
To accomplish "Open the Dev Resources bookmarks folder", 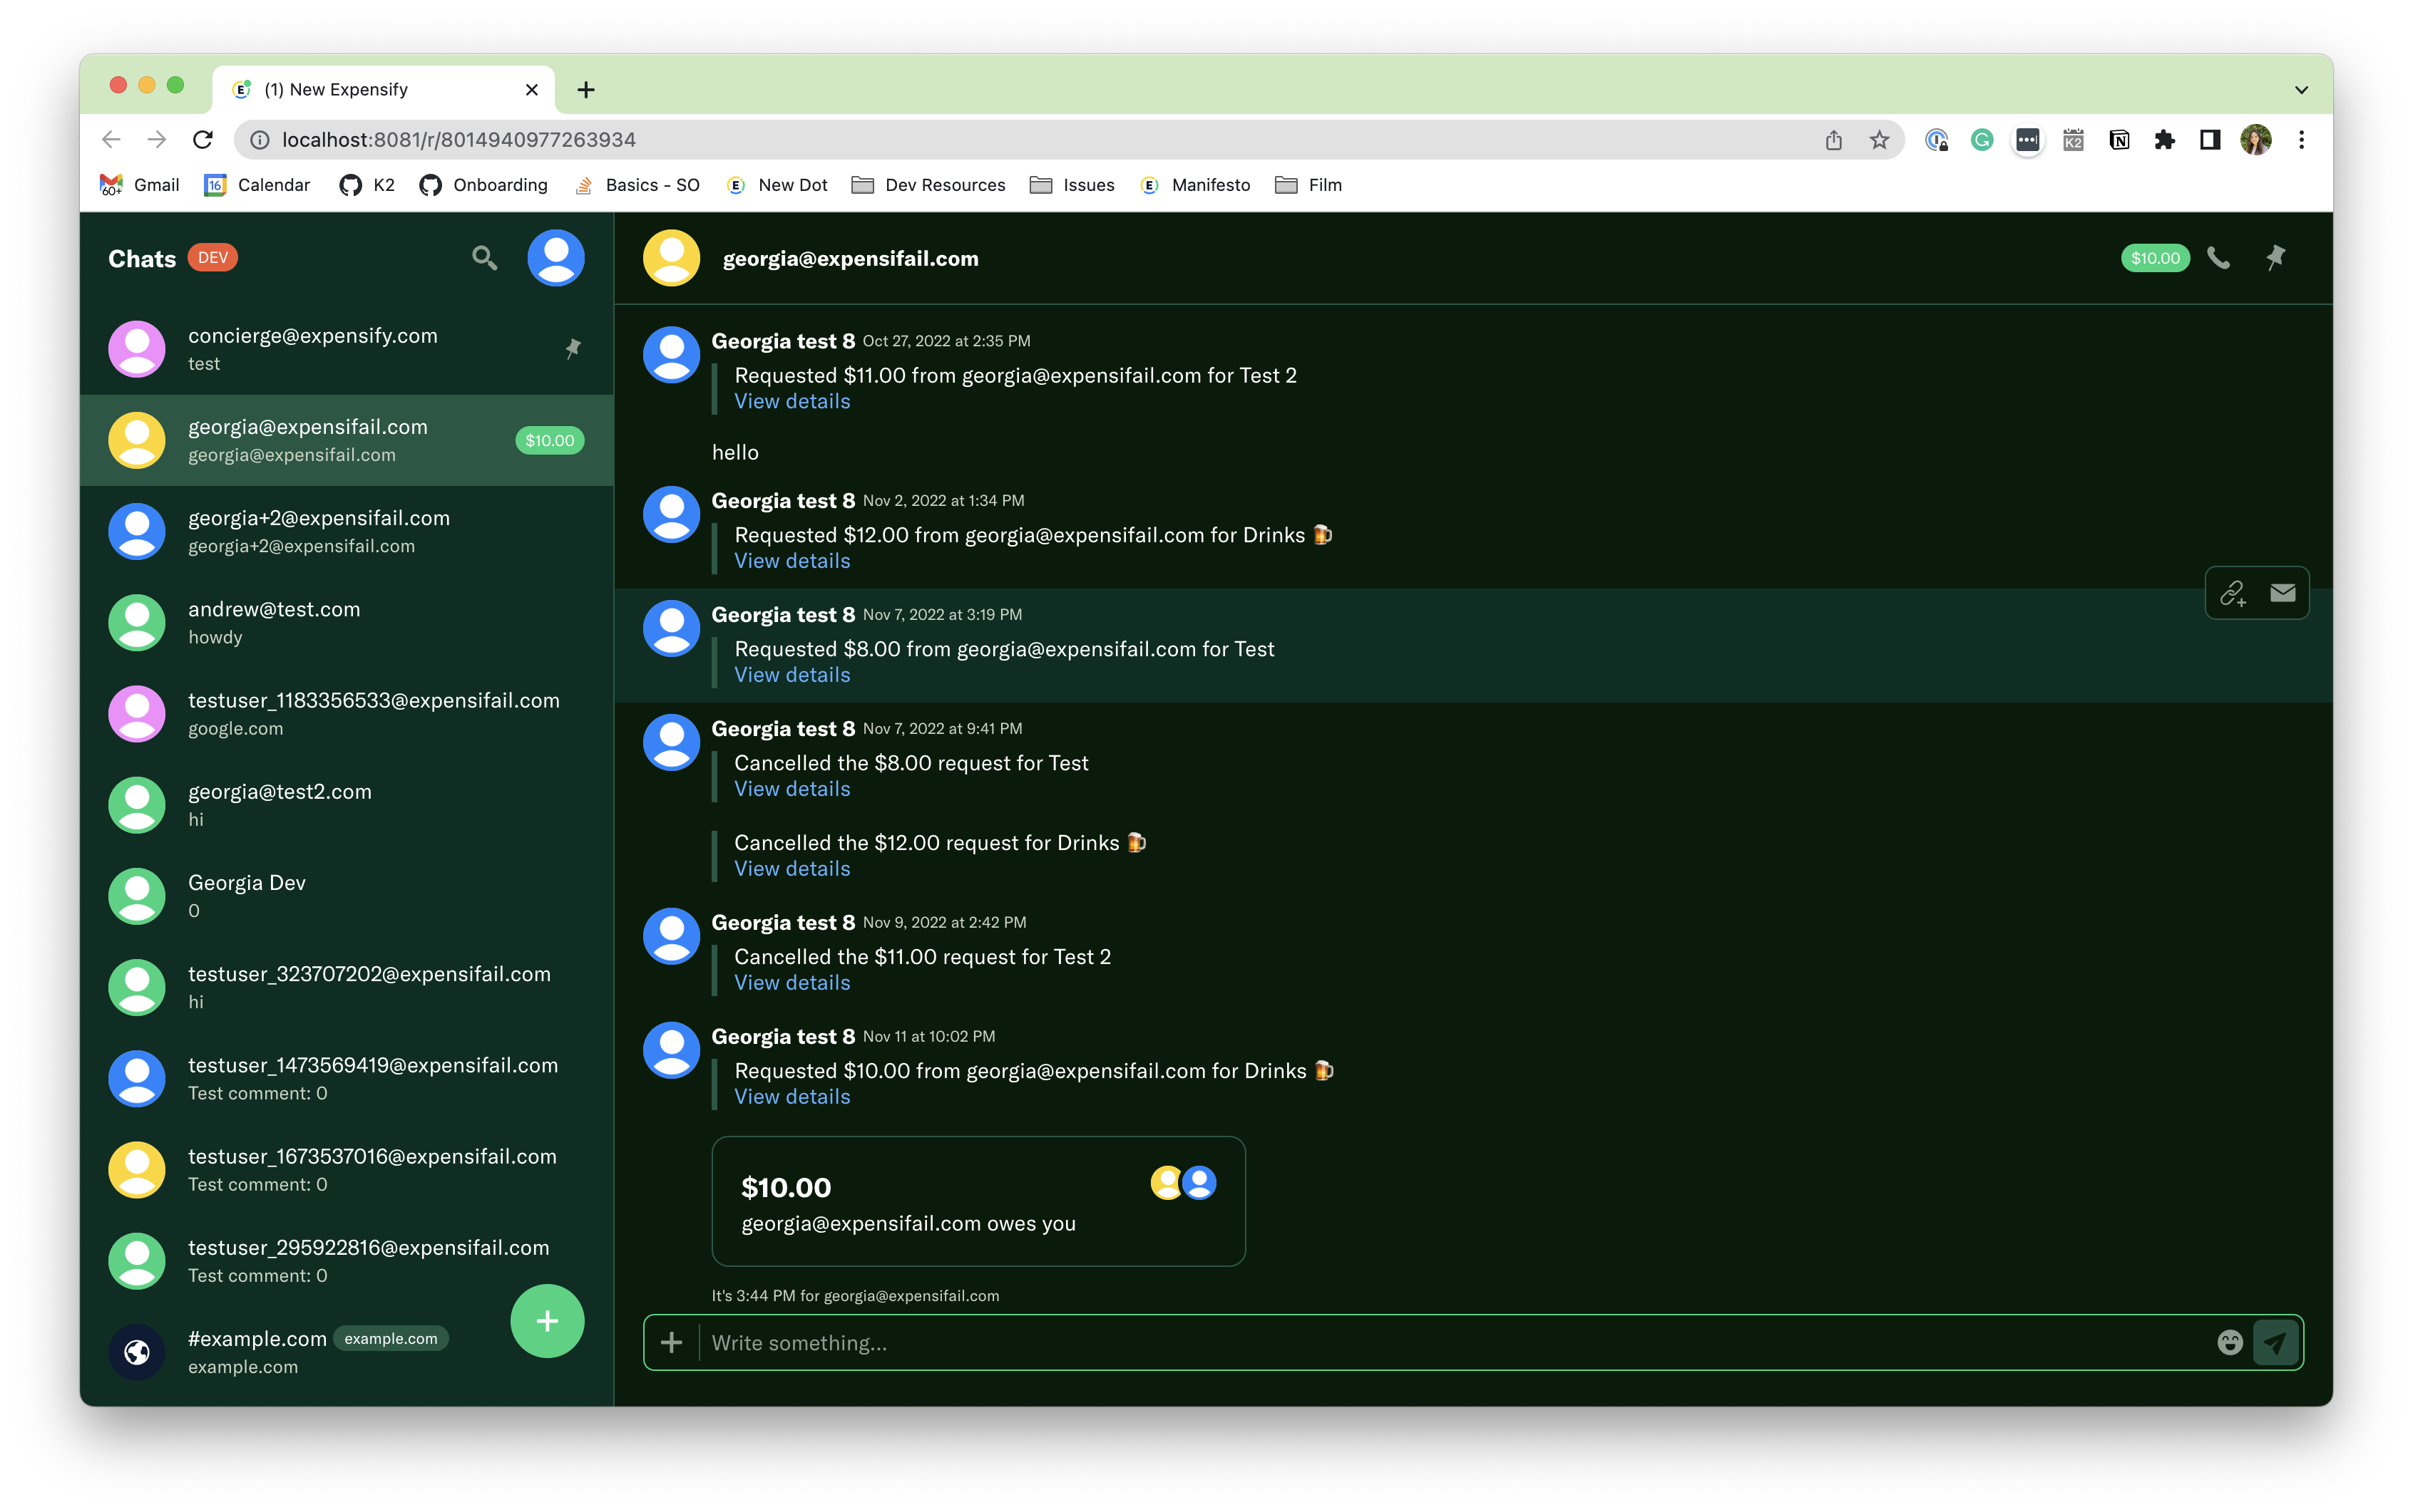I will point(928,185).
